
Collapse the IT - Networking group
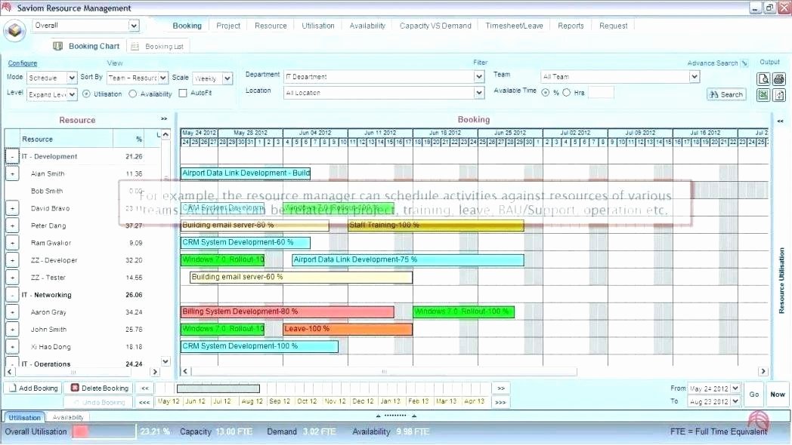pyautogui.click(x=12, y=295)
